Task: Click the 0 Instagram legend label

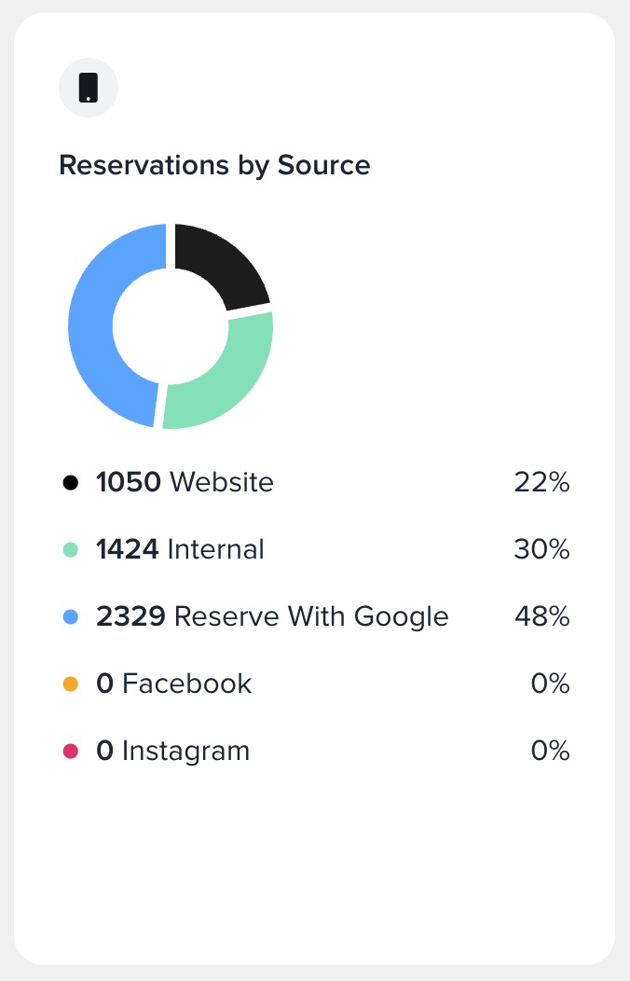Action: click(x=172, y=752)
